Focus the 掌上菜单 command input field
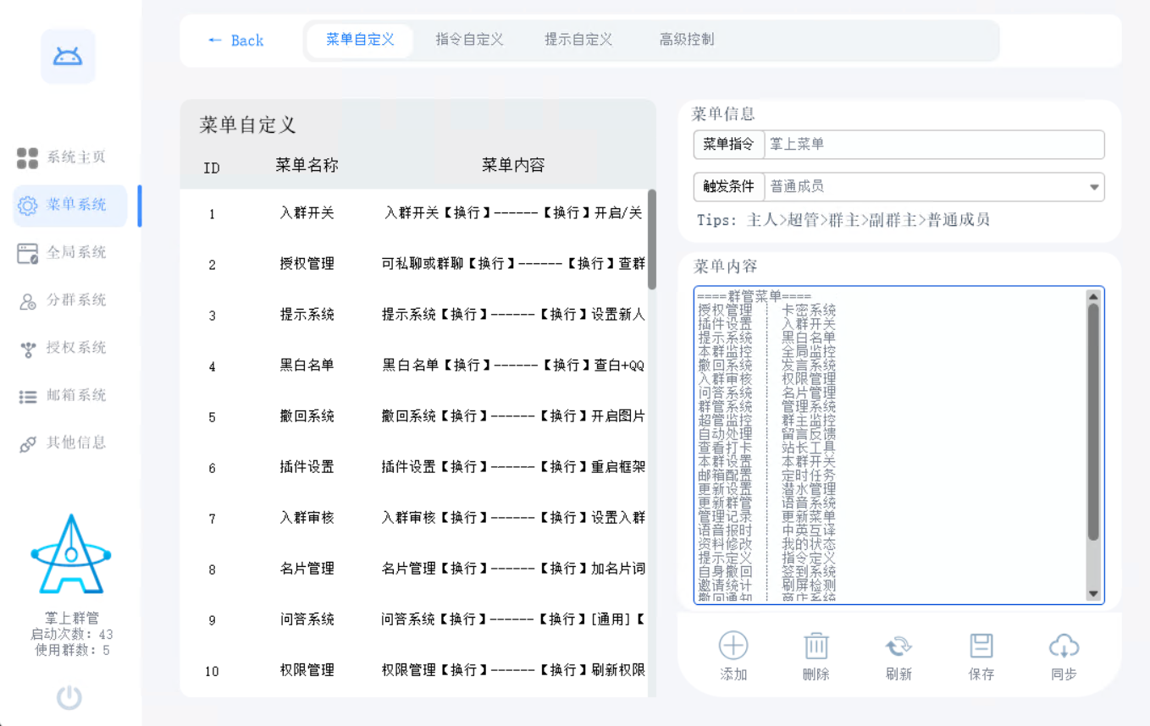Viewport: 1150px width, 726px height. (x=934, y=145)
